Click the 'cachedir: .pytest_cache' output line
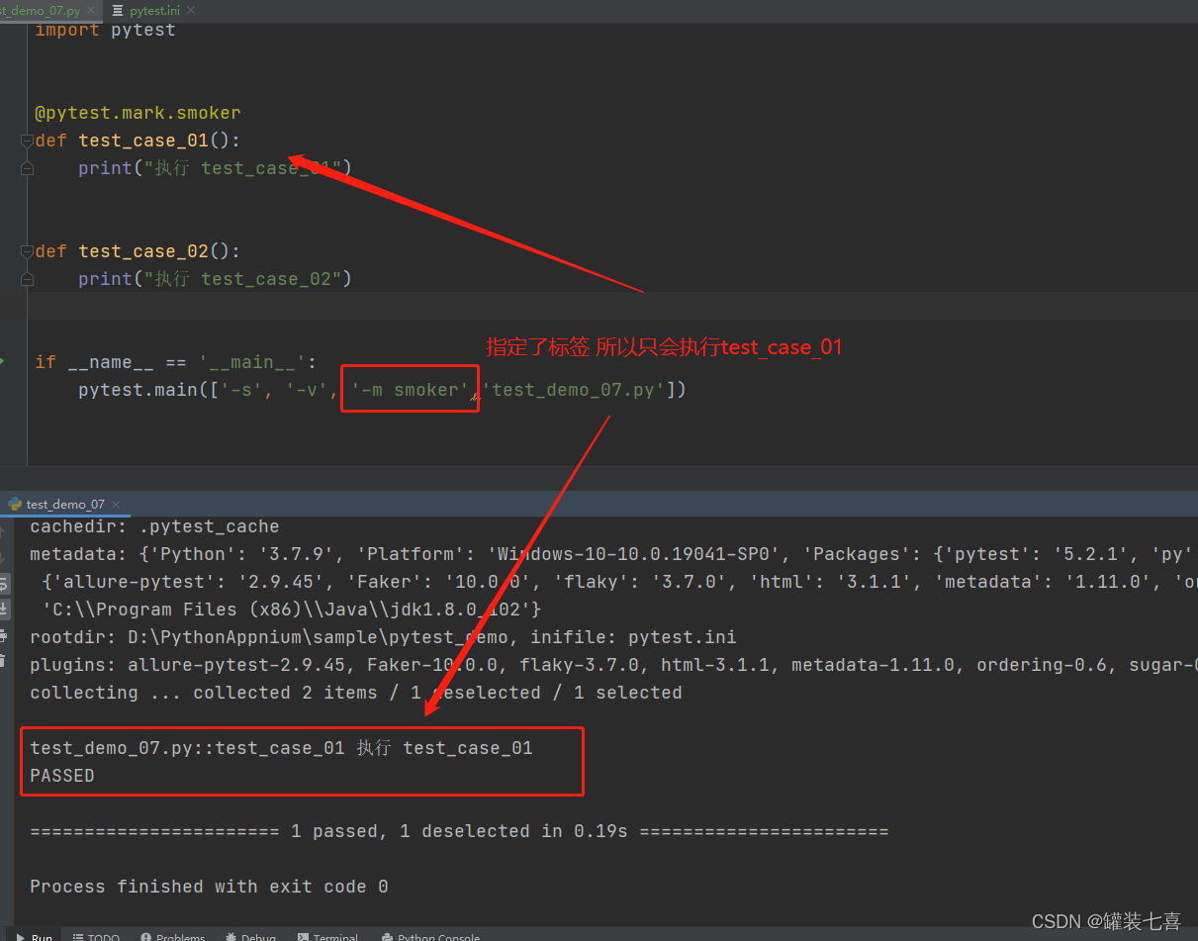1198x941 pixels. 154,526
